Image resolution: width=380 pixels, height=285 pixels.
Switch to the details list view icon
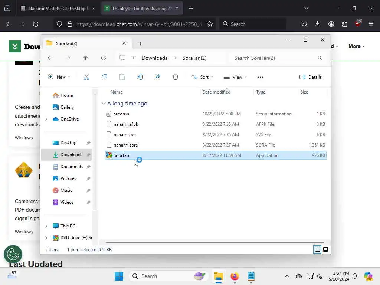318,249
